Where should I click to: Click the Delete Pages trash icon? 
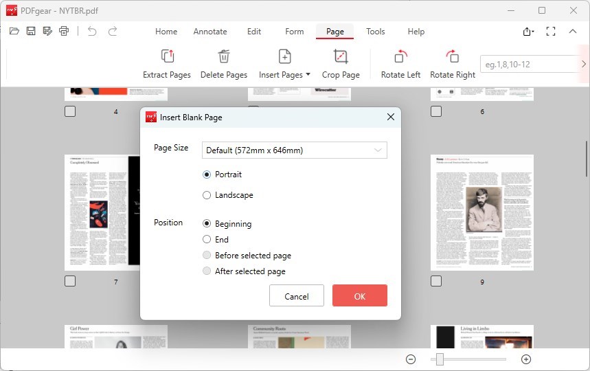[224, 56]
